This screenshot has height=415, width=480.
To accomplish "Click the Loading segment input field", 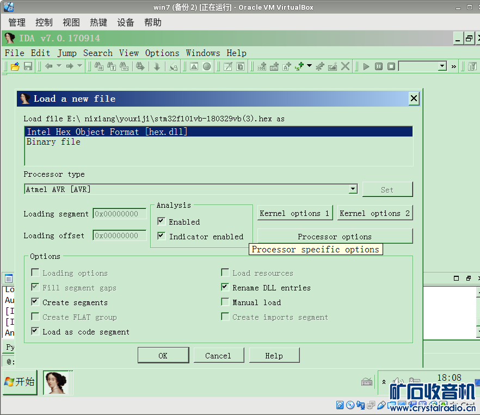I will point(120,214).
